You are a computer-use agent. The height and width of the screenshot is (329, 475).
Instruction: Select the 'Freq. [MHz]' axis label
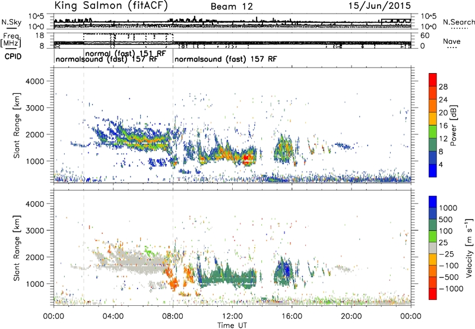[x=11, y=40]
